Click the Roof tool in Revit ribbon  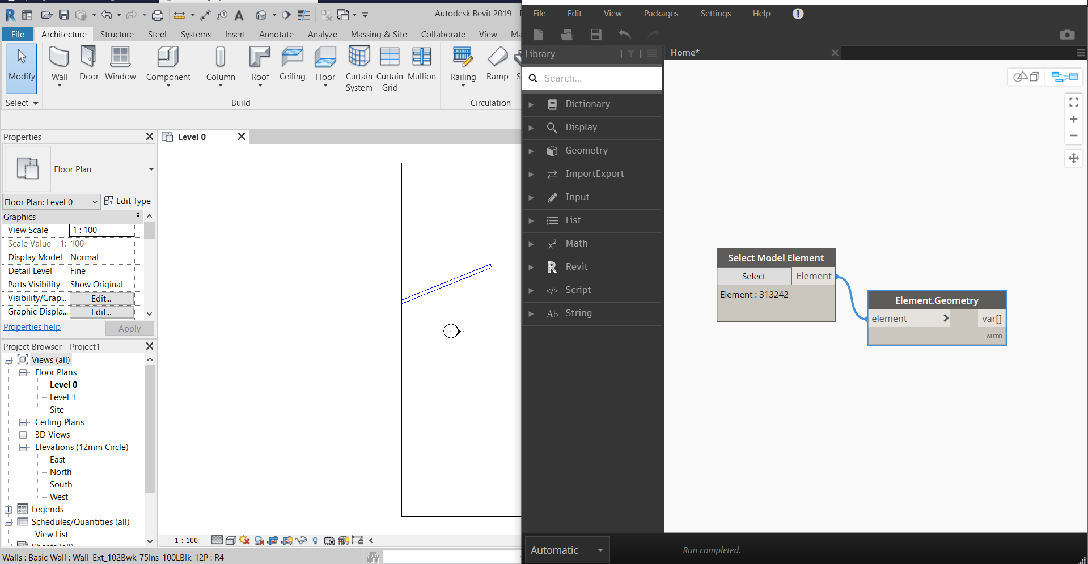(x=260, y=66)
